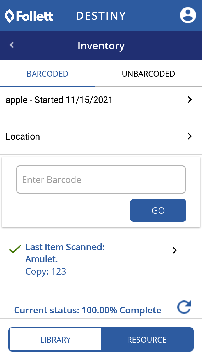This screenshot has width=202, height=360.
Task: Select the RESOURCE segment
Action: [147, 339]
